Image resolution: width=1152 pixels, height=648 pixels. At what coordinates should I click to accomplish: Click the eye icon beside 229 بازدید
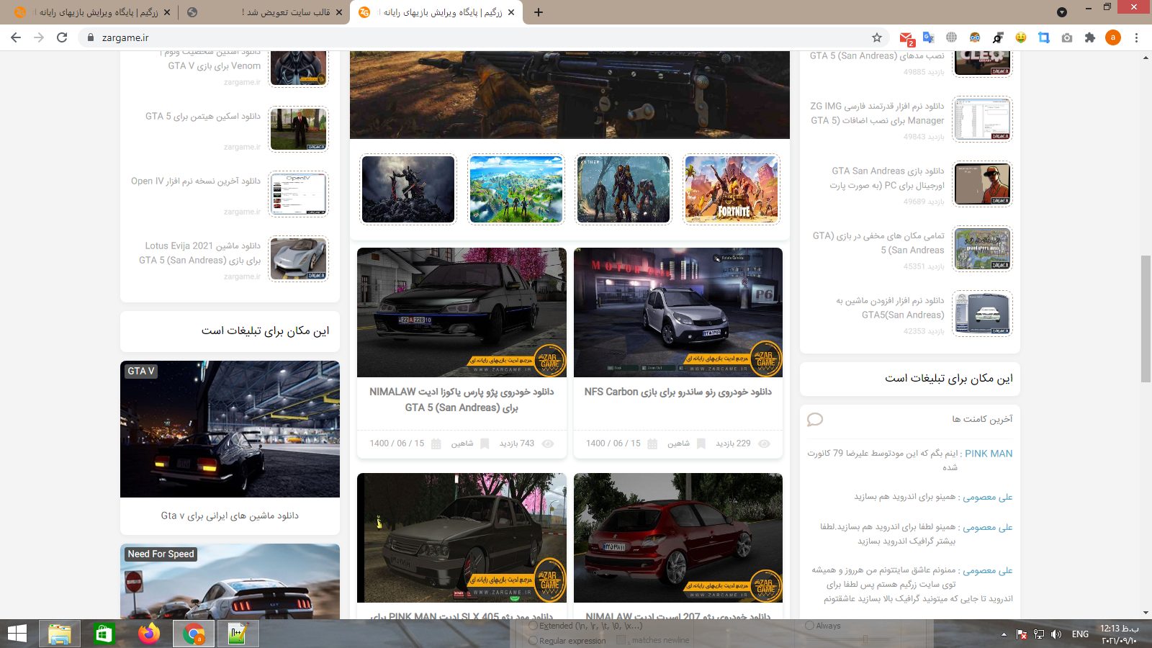tap(765, 444)
